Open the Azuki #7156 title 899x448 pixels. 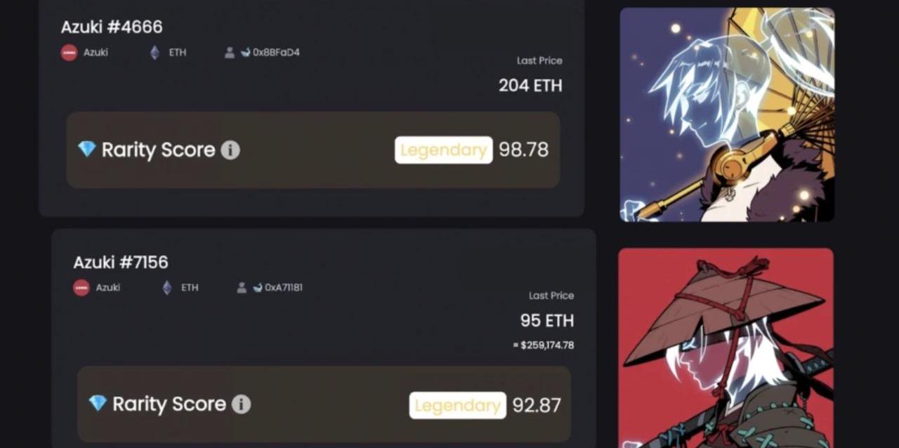(121, 262)
